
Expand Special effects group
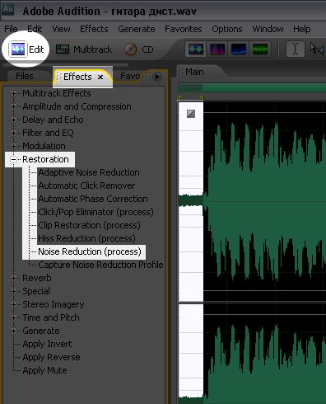click(13, 291)
